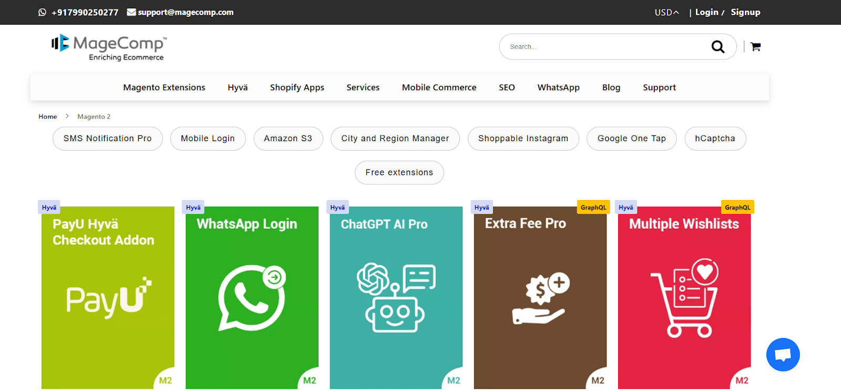Click the Hyvä badge on PayU card
The image size is (841, 391).
pos(49,207)
